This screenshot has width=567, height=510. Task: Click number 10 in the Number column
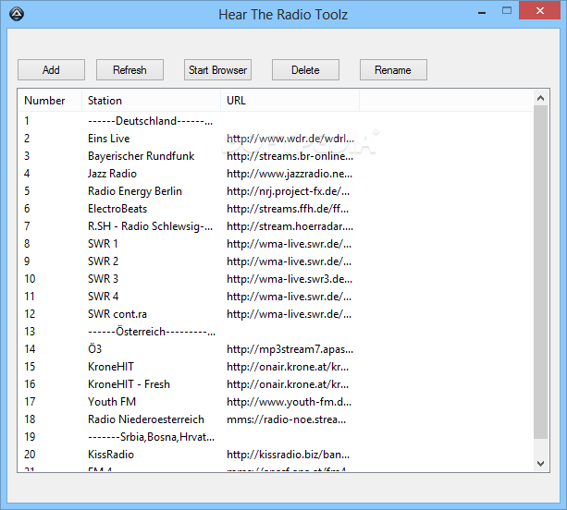point(30,279)
